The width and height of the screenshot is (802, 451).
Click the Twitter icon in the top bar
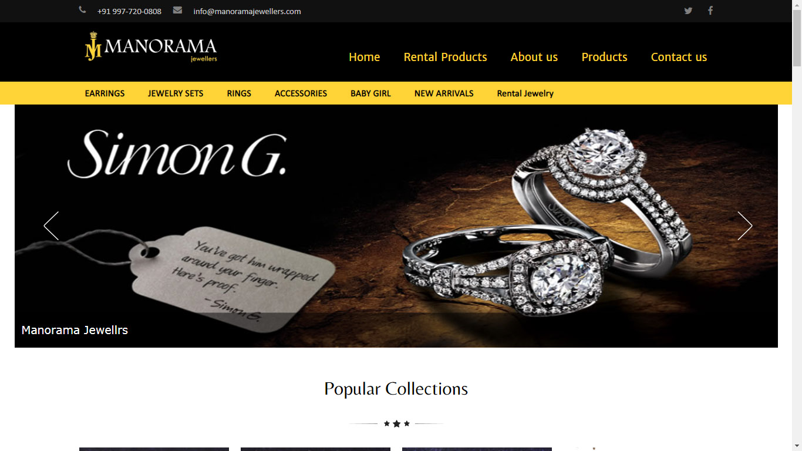(688, 11)
